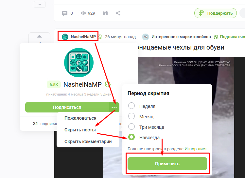Collapse post with the minus button
Viewport: 245px width, 178px height.
(40, 4)
